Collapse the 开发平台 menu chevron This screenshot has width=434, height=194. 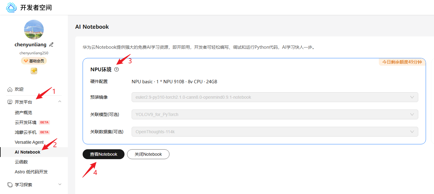click(x=60, y=101)
